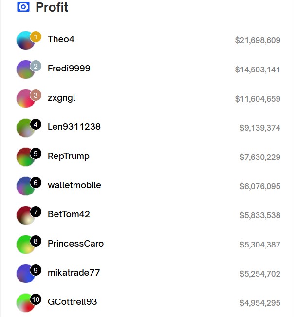Click GCottrell93's avatar
This screenshot has width=296, height=317.
point(25,303)
